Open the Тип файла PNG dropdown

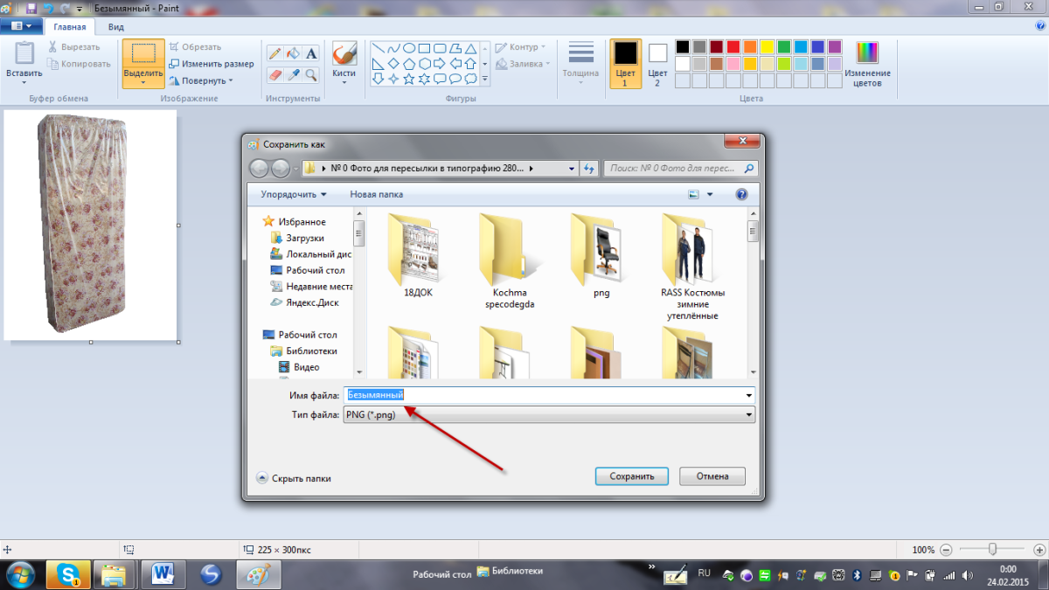[x=549, y=415]
